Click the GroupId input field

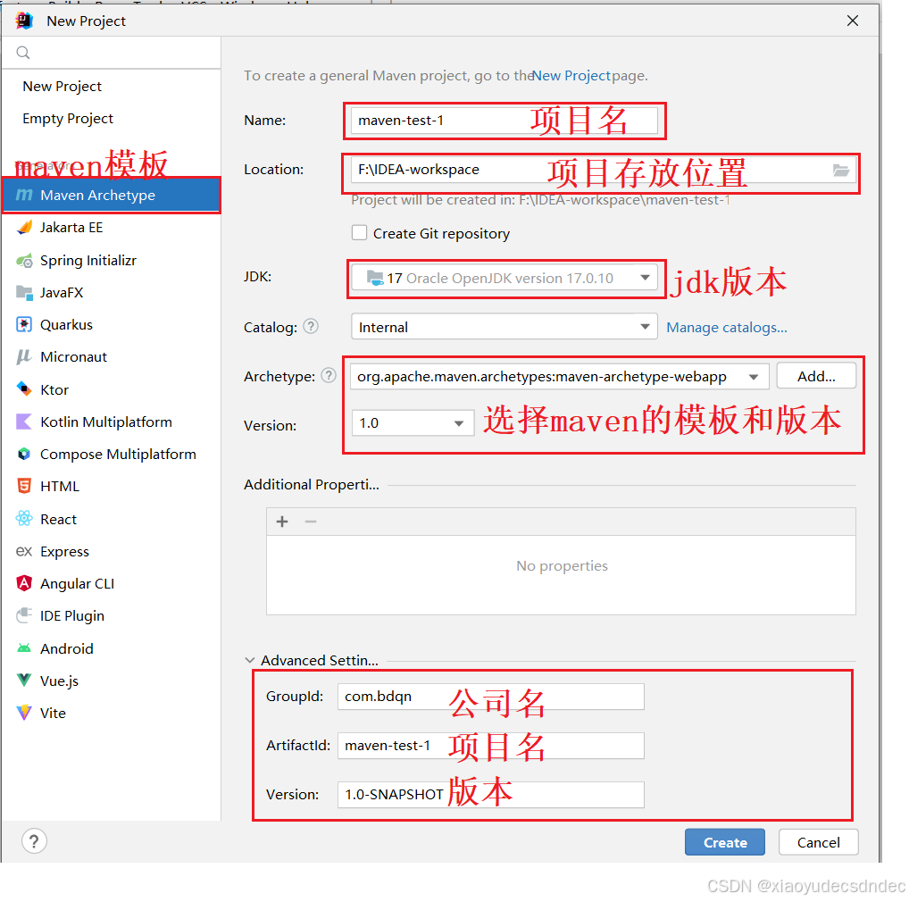point(490,697)
